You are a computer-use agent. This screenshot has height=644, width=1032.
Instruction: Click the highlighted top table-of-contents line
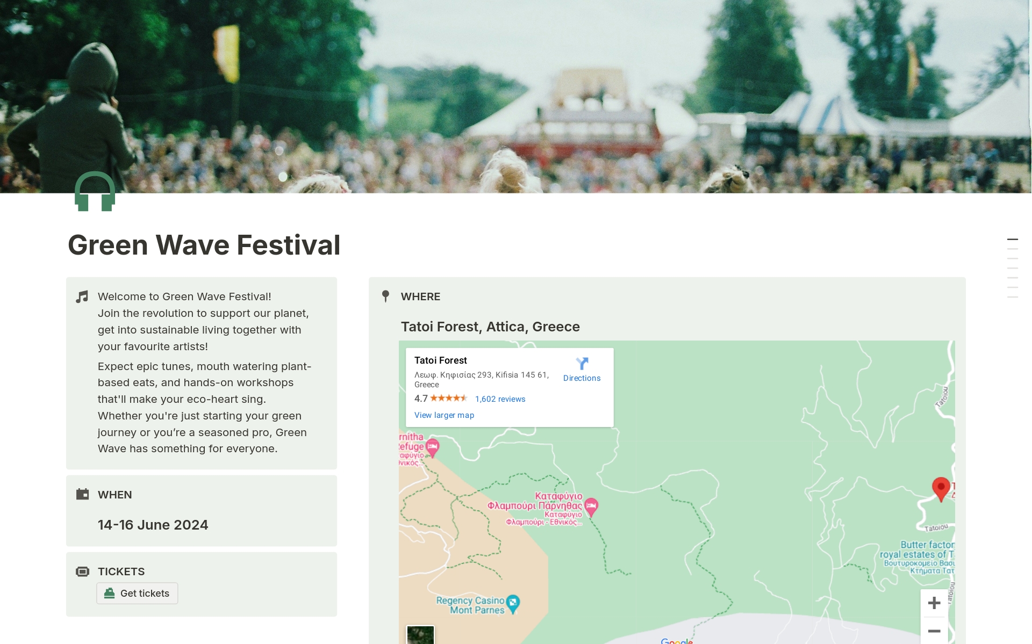(x=1012, y=240)
